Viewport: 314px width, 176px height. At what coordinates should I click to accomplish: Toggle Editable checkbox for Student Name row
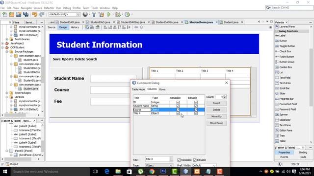pos(196,106)
